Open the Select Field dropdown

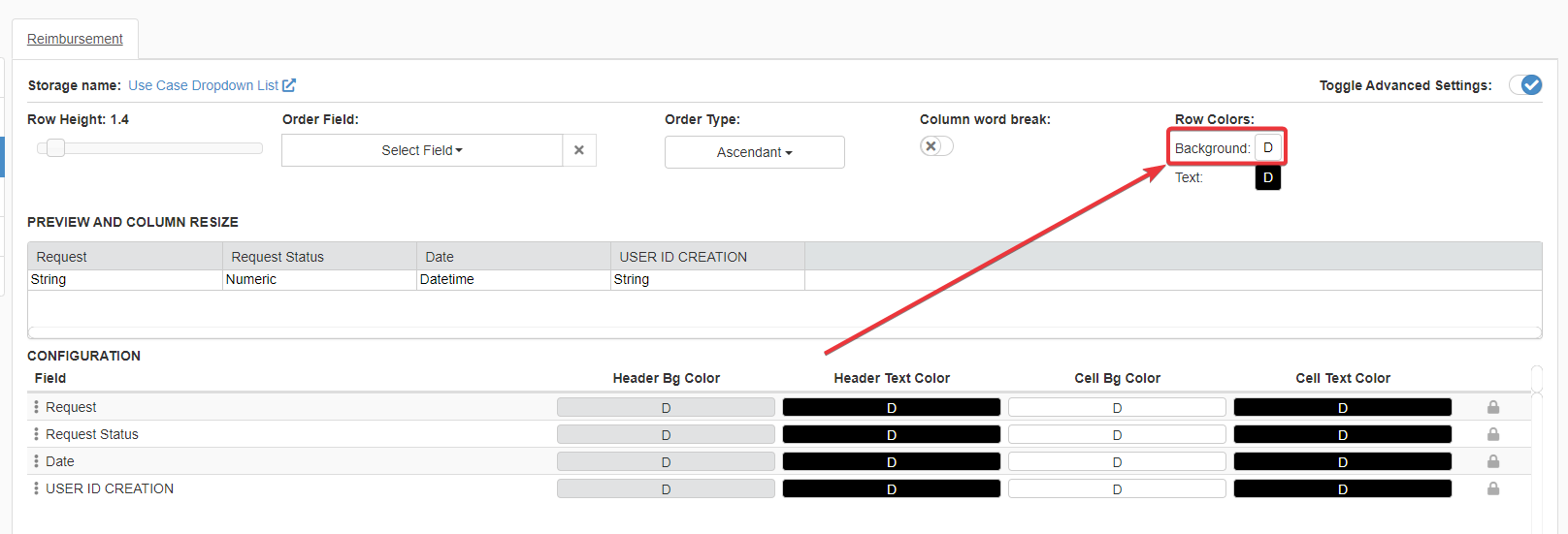(x=422, y=150)
